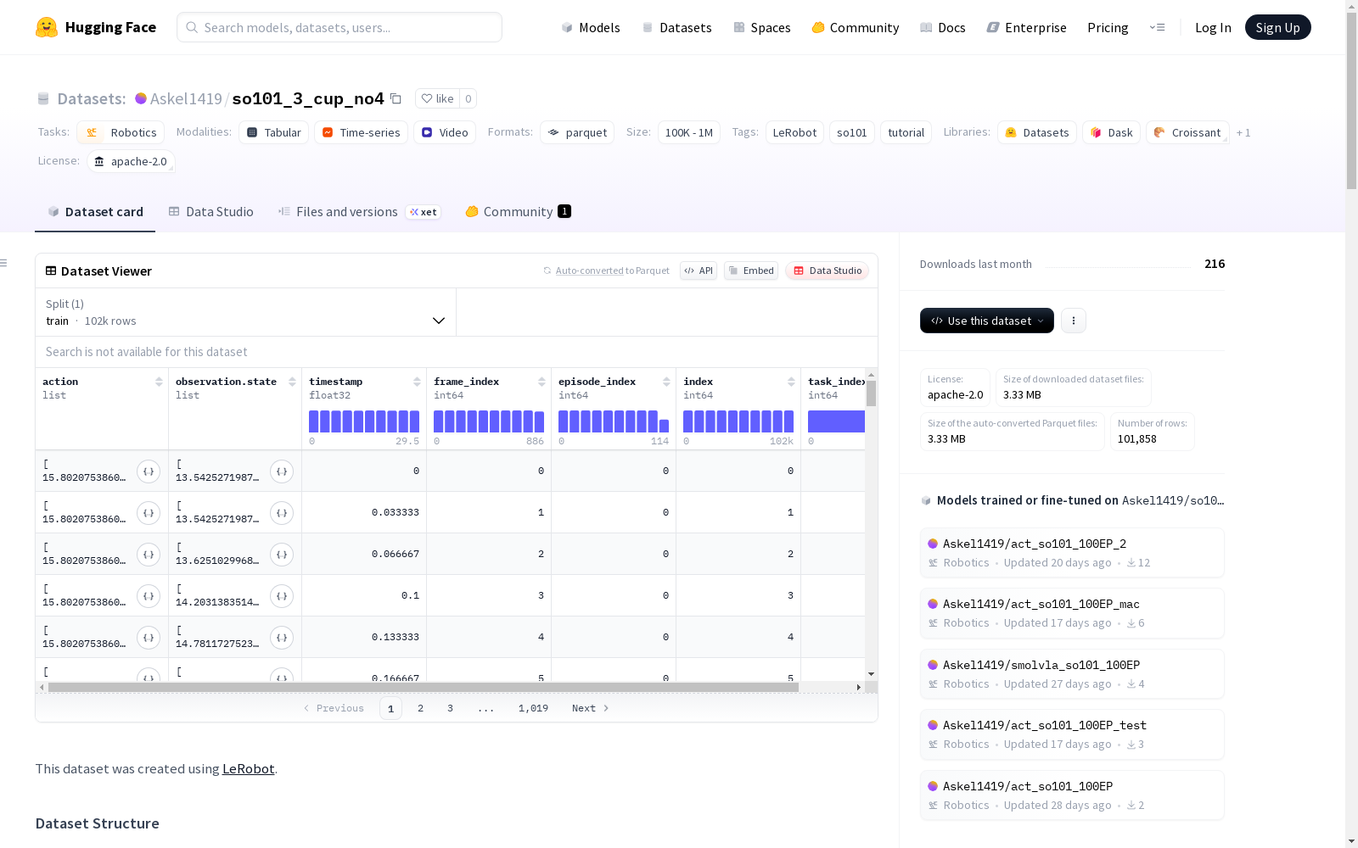Sort by observation.state column arrows
1358x848 pixels.
292,382
